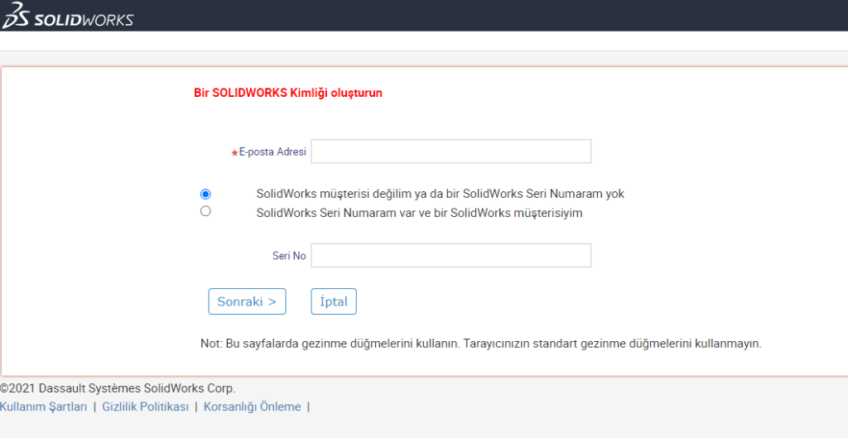Click the empty dark header bar area
This screenshot has width=848, height=438.
(497, 16)
